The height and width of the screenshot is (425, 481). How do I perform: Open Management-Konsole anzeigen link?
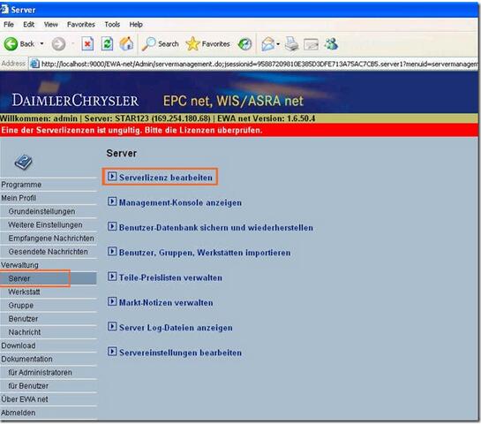pyautogui.click(x=180, y=202)
